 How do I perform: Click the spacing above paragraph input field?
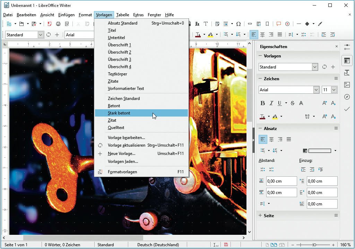pos(281,181)
